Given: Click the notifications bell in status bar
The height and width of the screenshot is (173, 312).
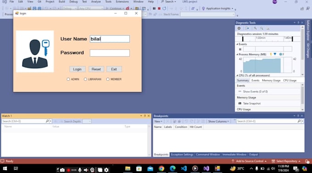Looking at the screenshot, I should (307, 161).
